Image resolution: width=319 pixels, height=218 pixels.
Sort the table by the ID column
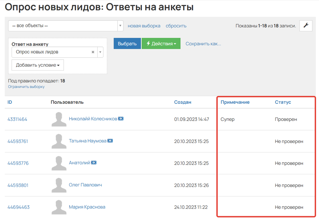coord(10,102)
